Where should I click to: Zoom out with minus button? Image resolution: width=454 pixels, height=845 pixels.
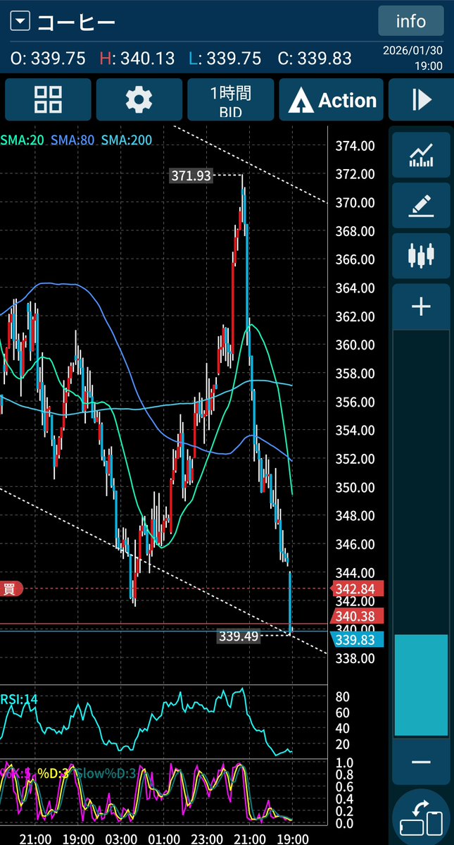tap(421, 761)
